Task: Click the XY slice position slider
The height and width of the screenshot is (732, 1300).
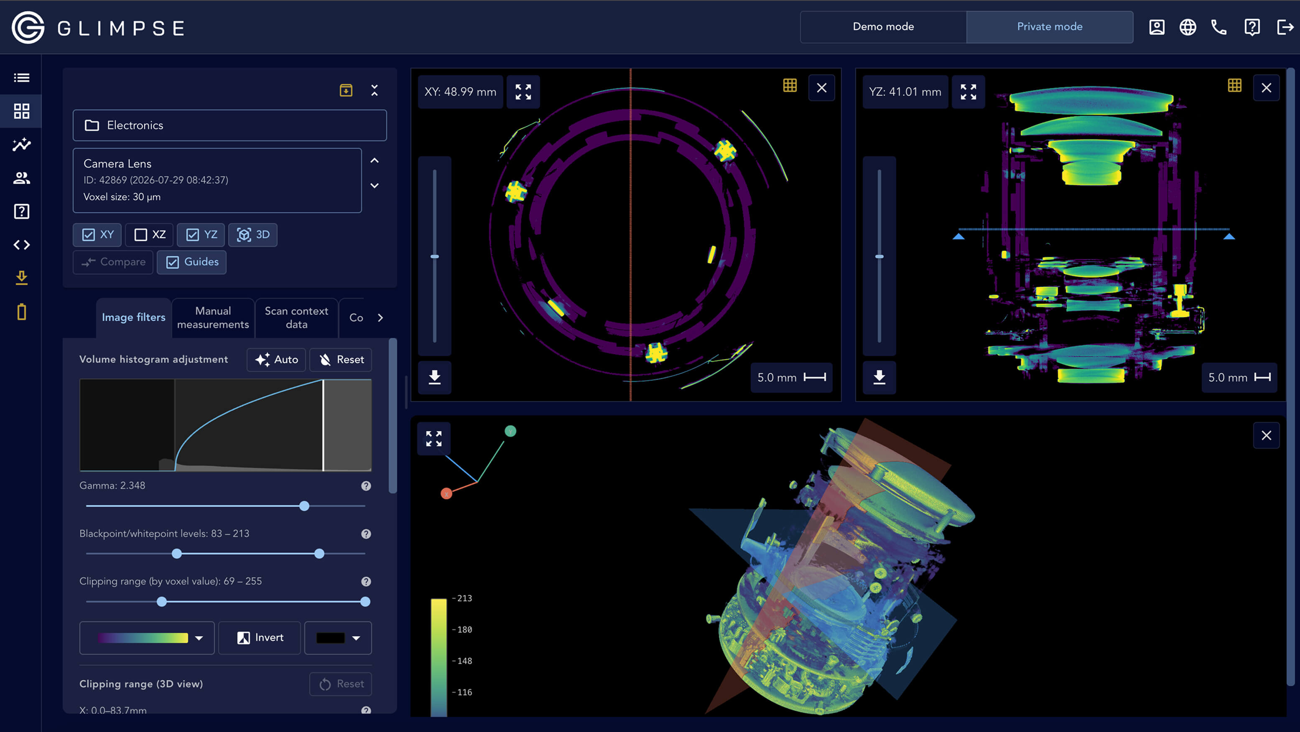Action: pyautogui.click(x=434, y=256)
